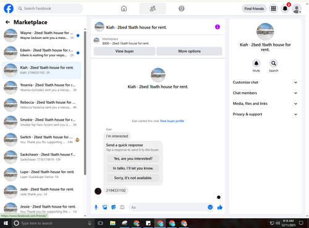Go back using Marketplace arrow
This screenshot has height=228, width=309.
click(7, 22)
